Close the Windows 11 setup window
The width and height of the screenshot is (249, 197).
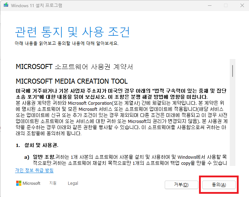point(241,6)
